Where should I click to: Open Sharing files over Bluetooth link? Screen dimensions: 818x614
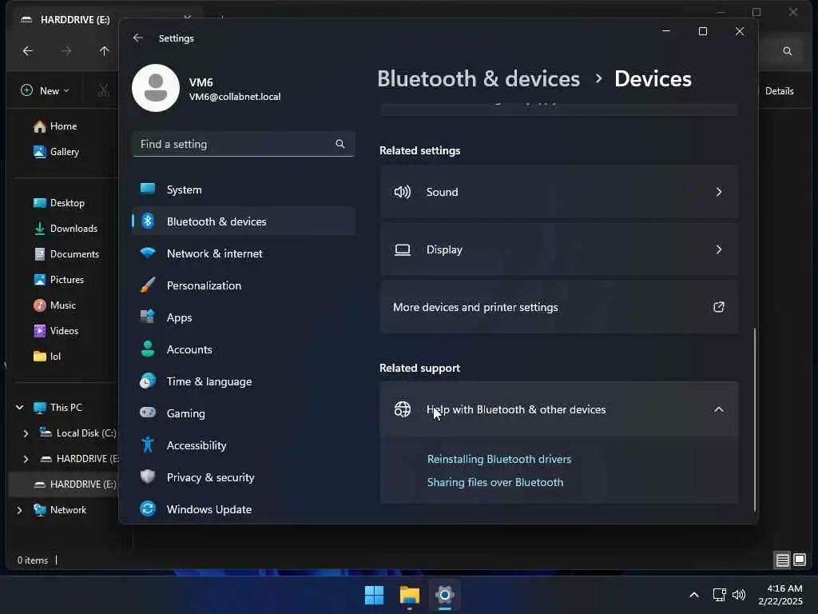tap(495, 482)
